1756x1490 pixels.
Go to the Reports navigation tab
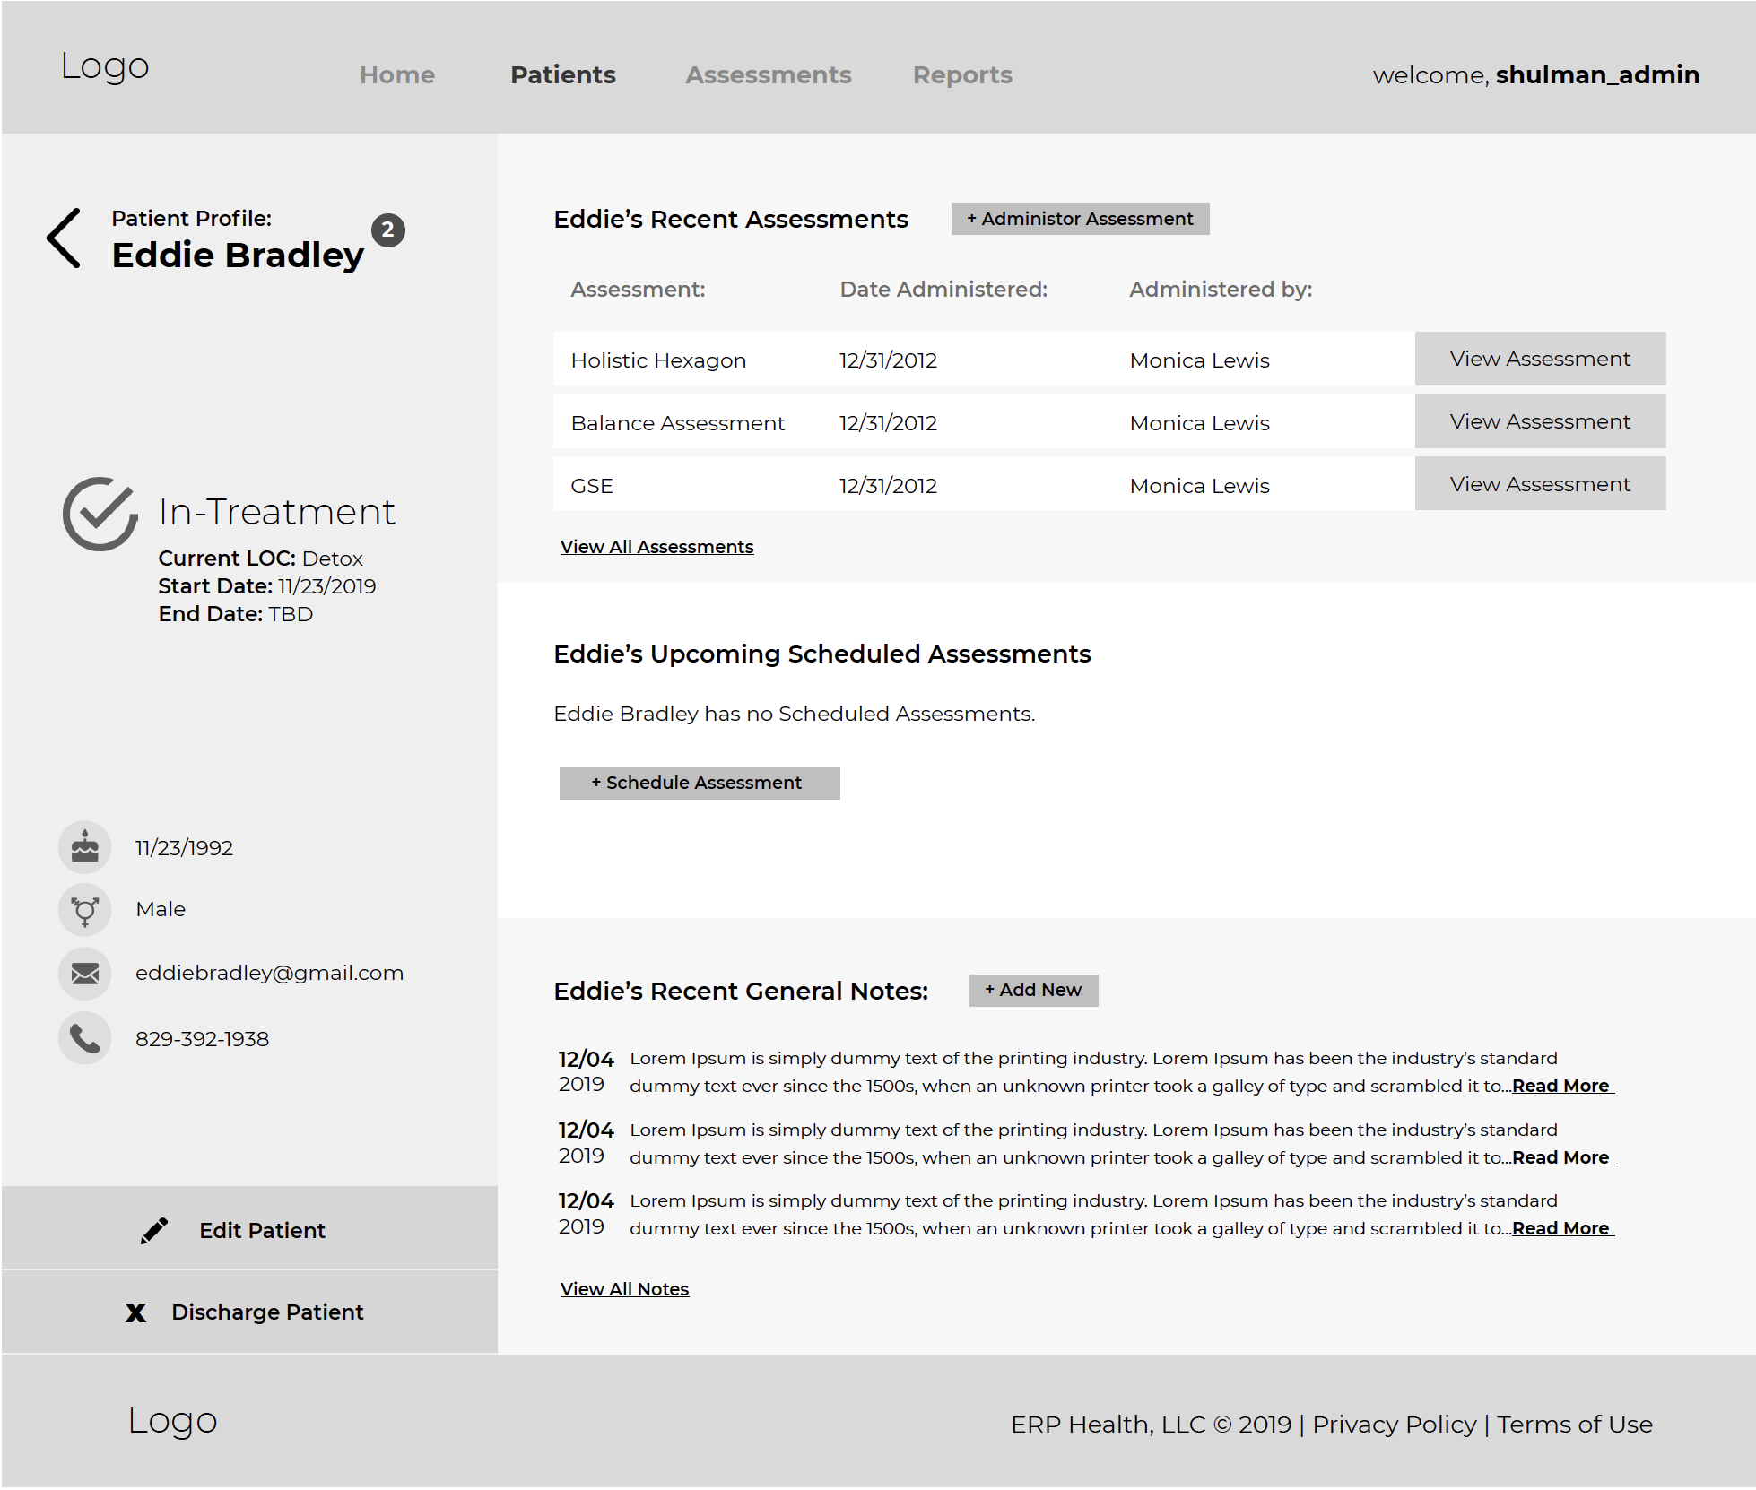[x=962, y=75]
